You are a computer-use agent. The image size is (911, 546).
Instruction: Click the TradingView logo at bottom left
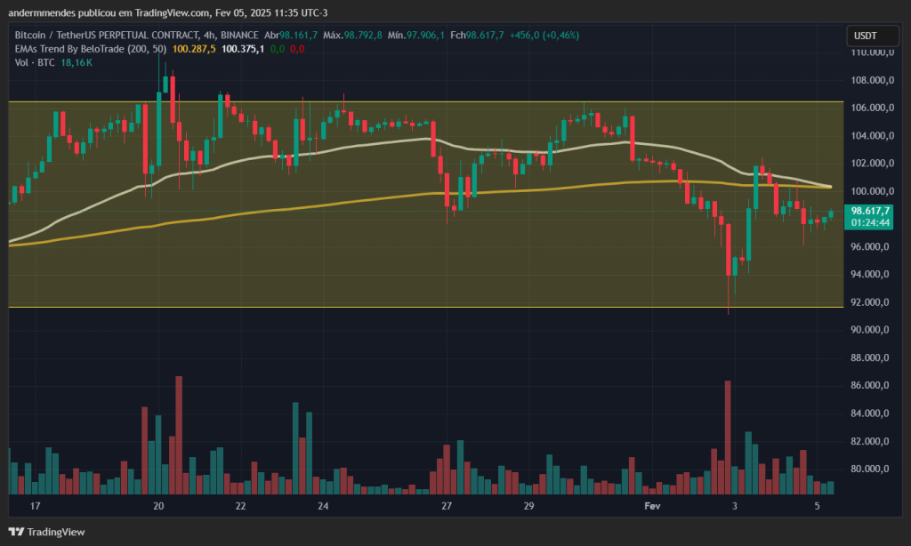46,532
